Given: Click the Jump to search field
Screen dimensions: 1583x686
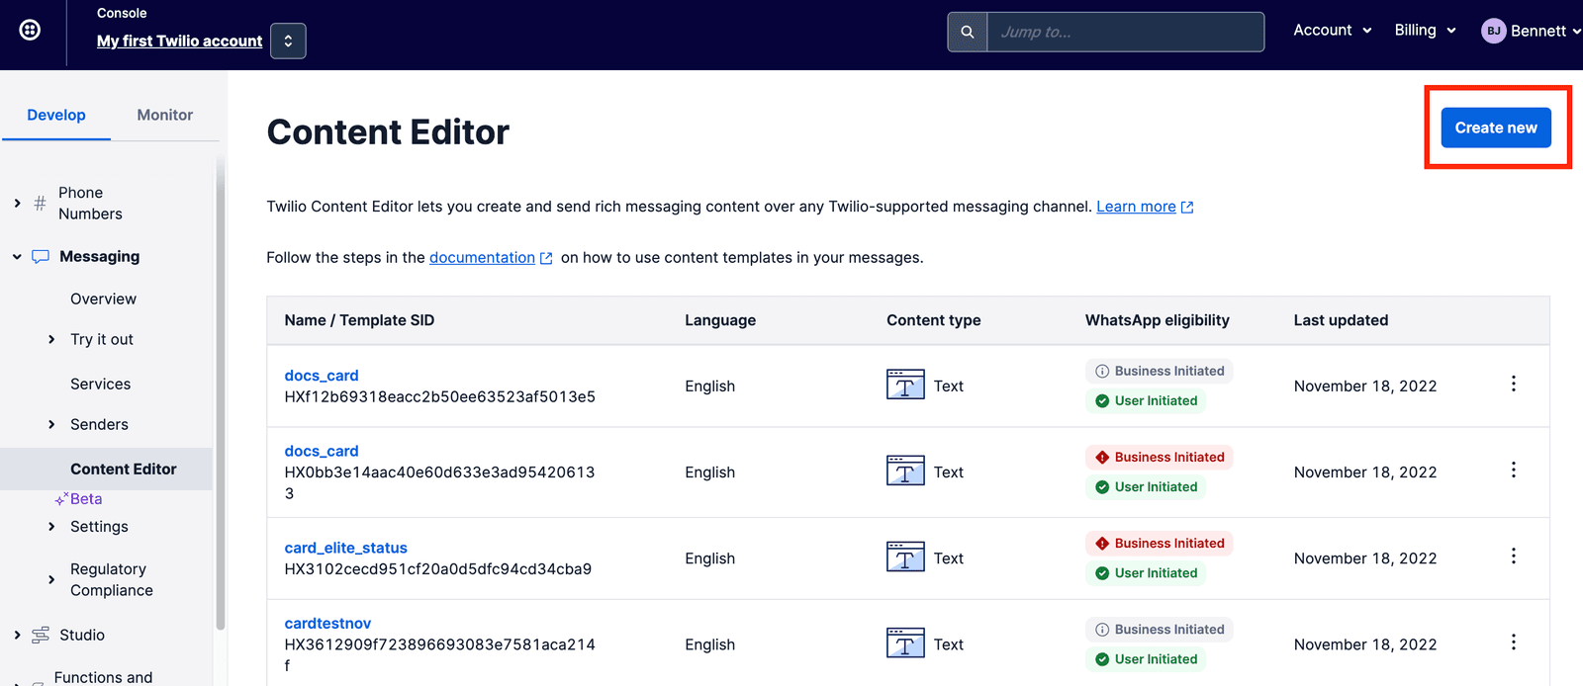Looking at the screenshot, I should tap(1125, 32).
